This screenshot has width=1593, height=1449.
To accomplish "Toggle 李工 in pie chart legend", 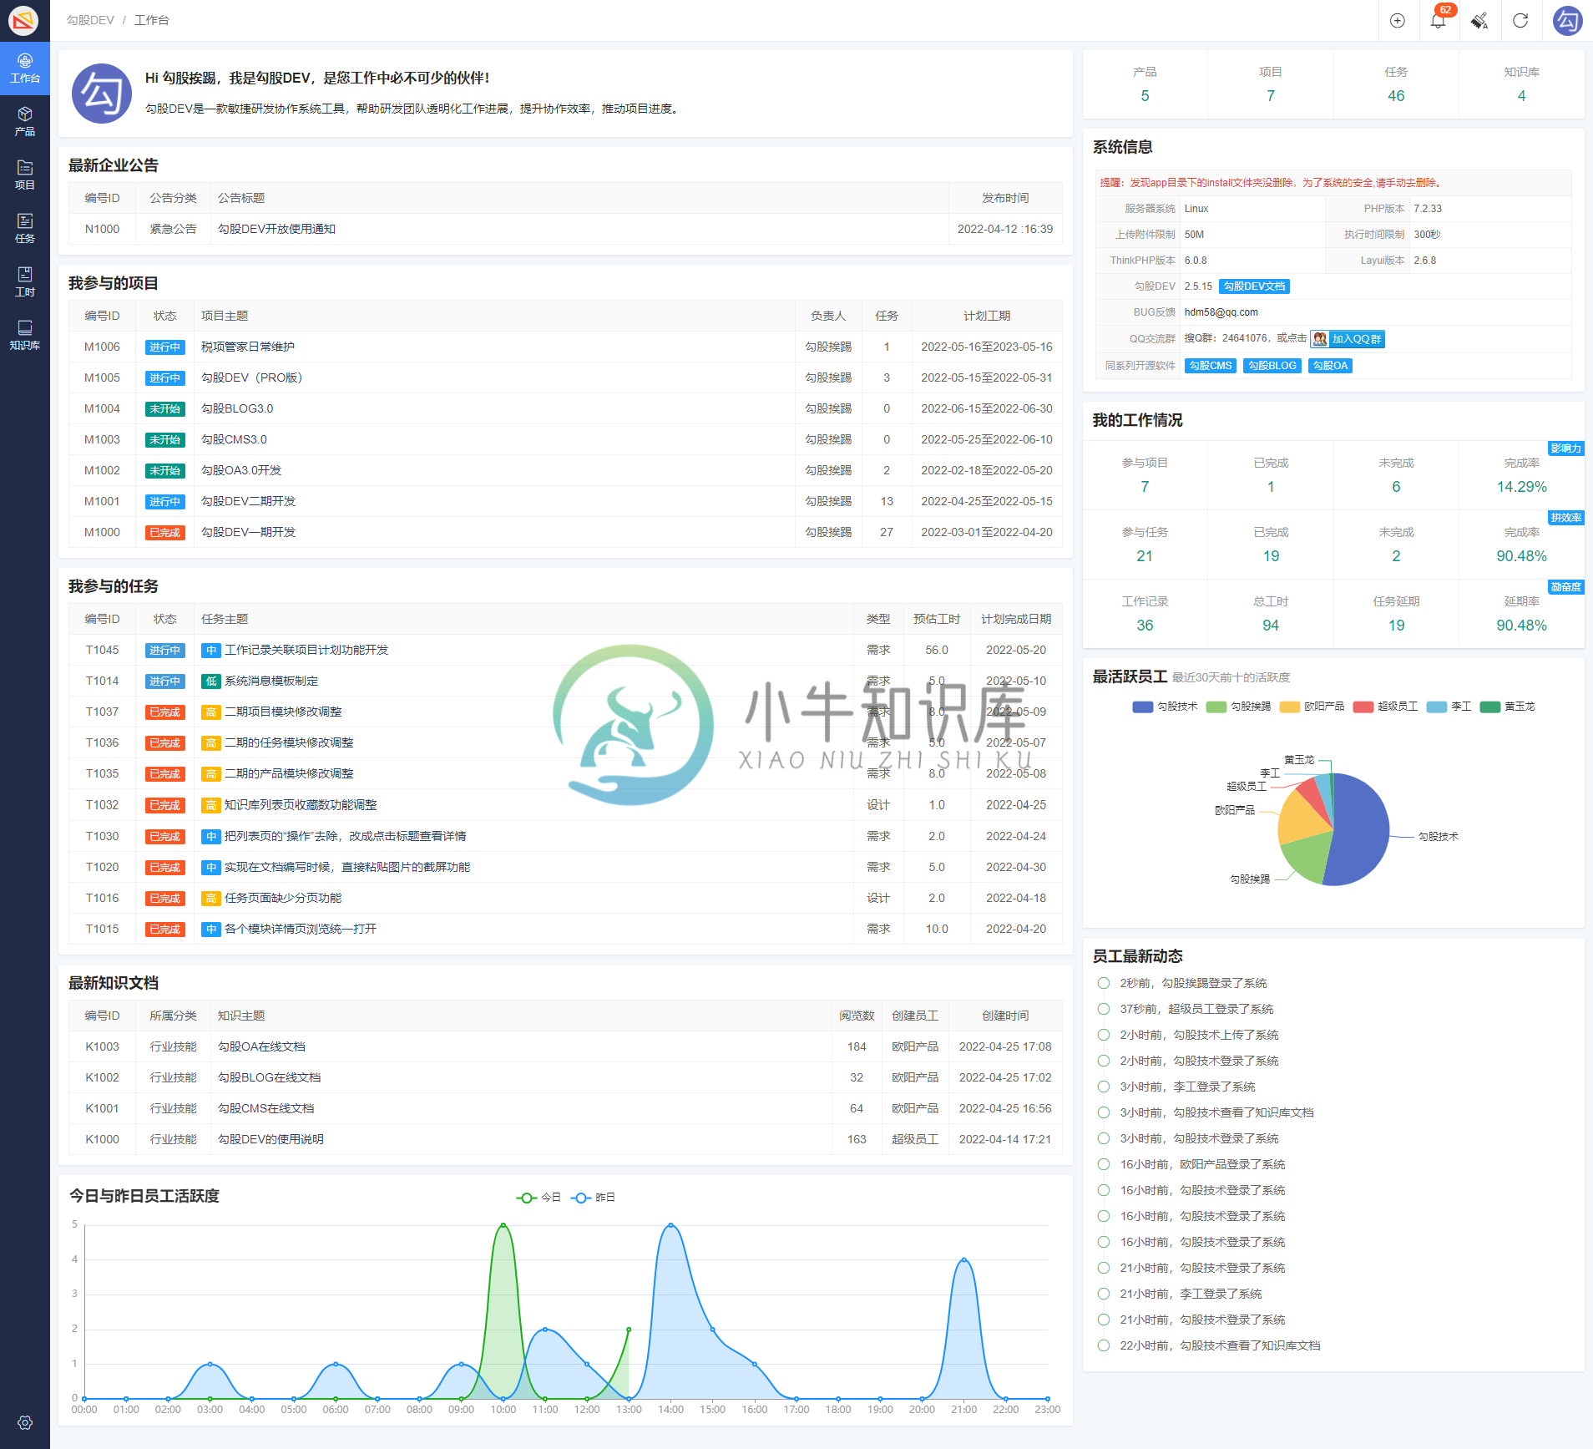I will pos(1449,707).
